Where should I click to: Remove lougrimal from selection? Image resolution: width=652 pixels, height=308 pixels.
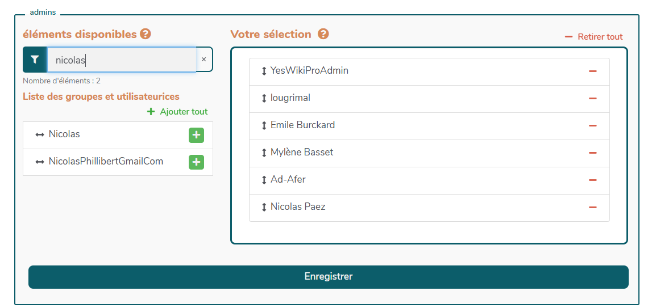tap(592, 99)
